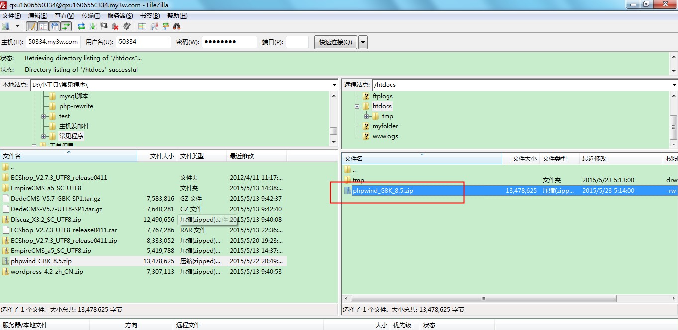Reconnect to the last server
This screenshot has height=330, width=678.
[127, 26]
